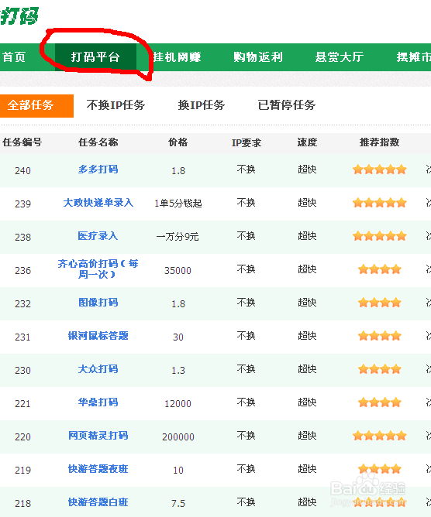Click price 一万分9元
This screenshot has width=431, height=517.
click(178, 237)
